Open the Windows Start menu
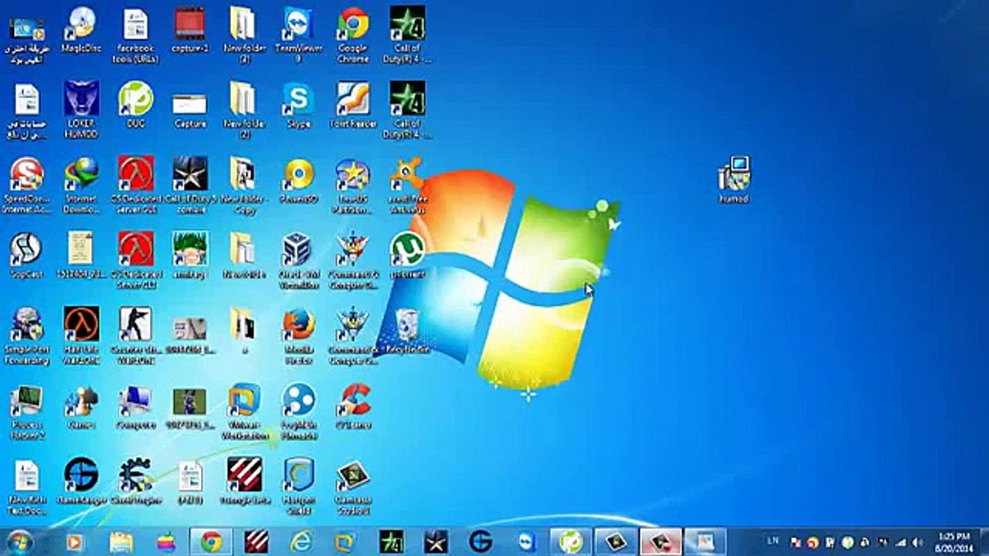The image size is (989, 556). (x=18, y=541)
